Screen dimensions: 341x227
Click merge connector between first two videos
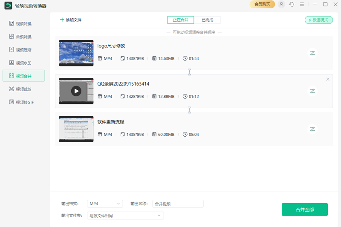click(189, 72)
